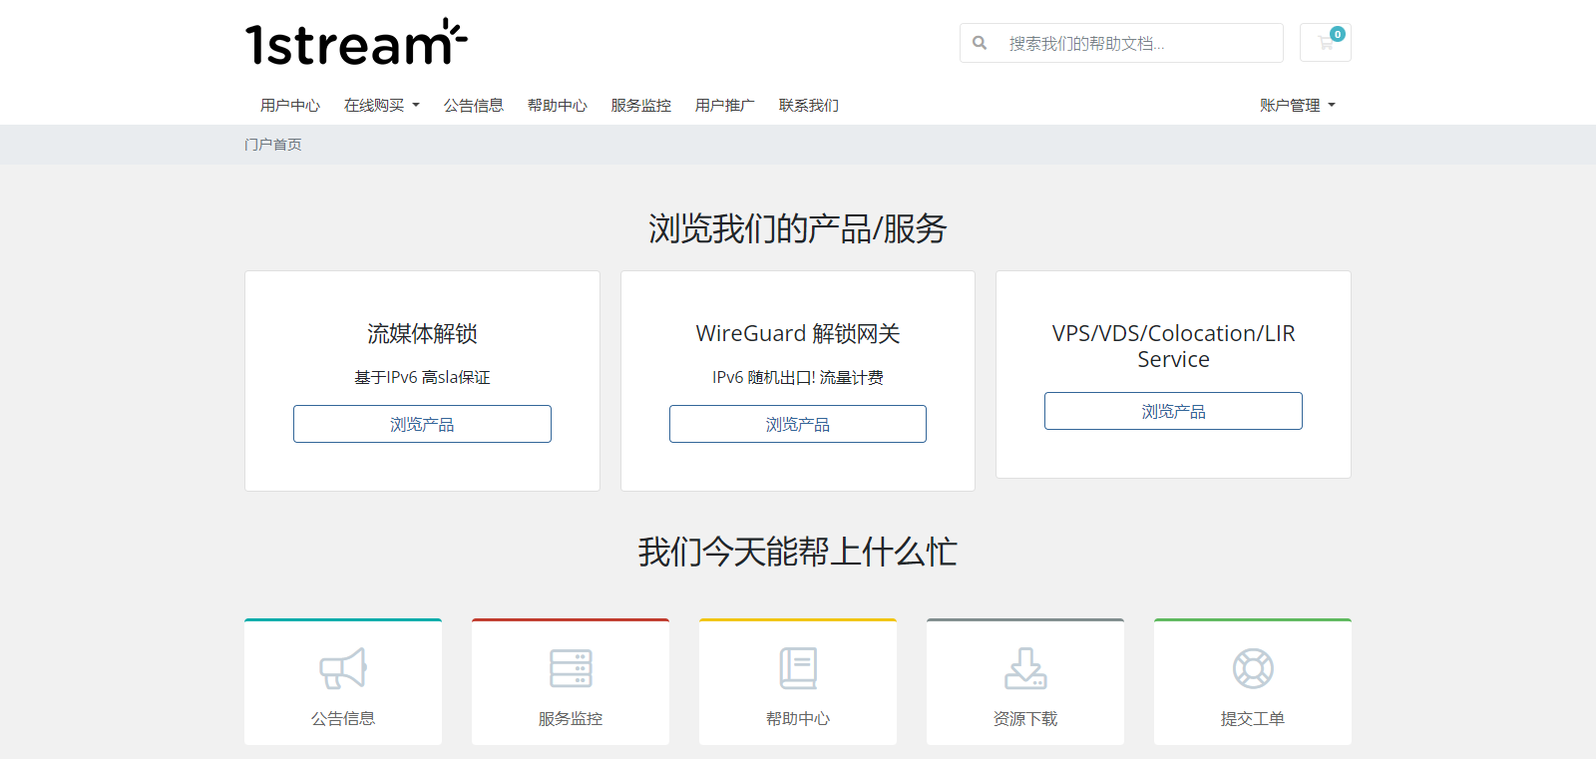The height and width of the screenshot is (759, 1596).
Task: Click the 浏览我们的产品/服务 heading
Action: click(798, 228)
